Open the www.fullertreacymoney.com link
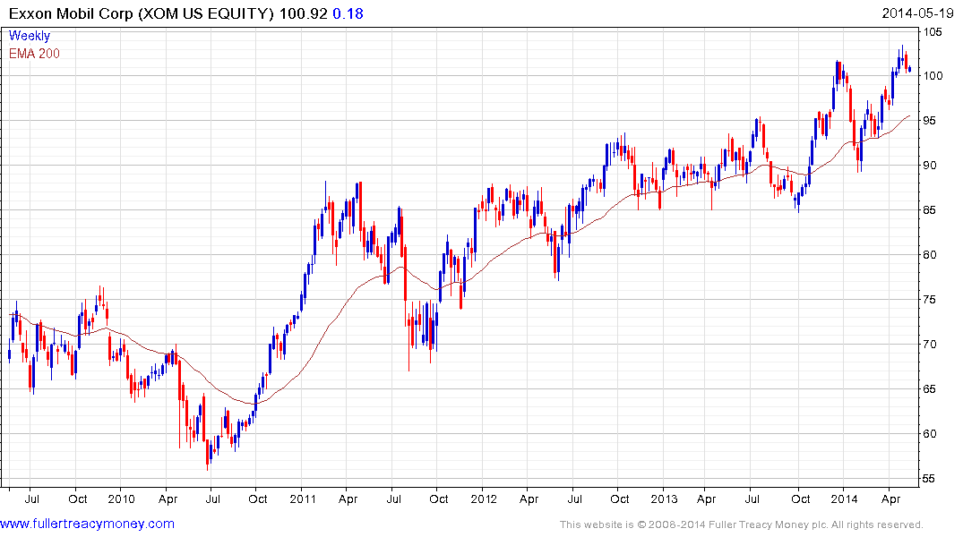 pos(87,524)
